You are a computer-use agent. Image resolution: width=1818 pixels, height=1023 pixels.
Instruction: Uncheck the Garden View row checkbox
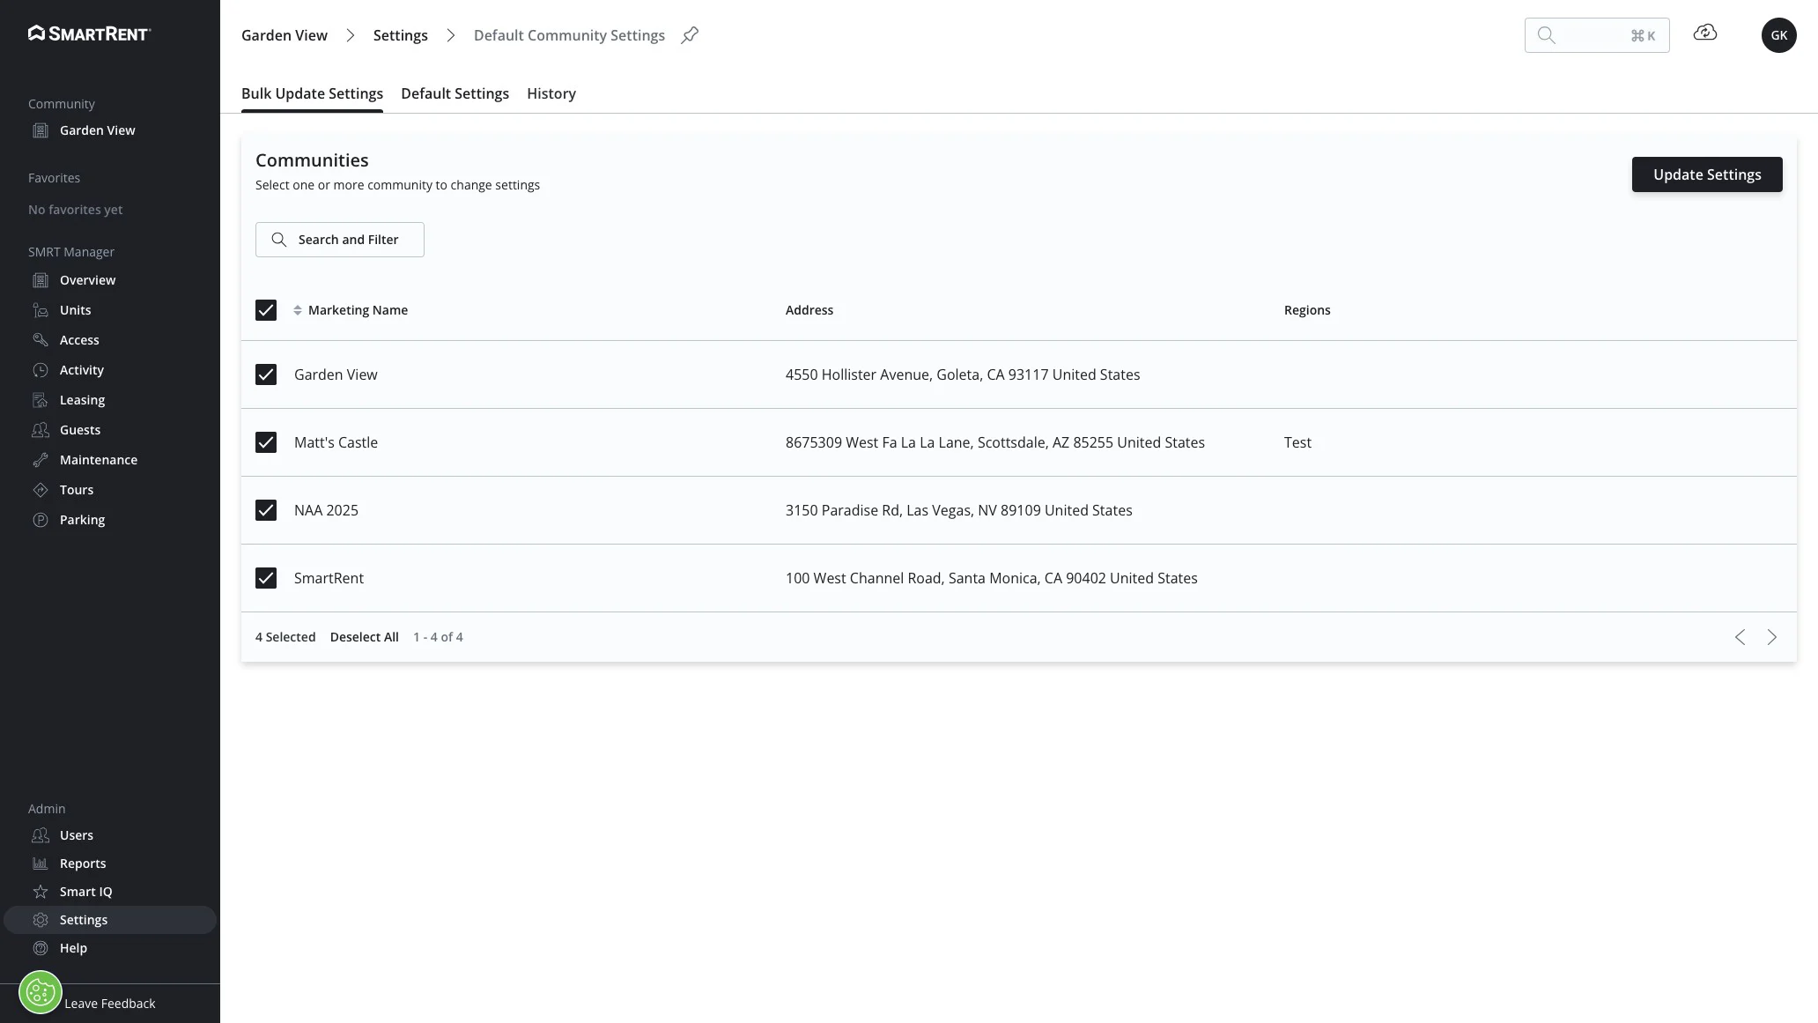point(266,374)
